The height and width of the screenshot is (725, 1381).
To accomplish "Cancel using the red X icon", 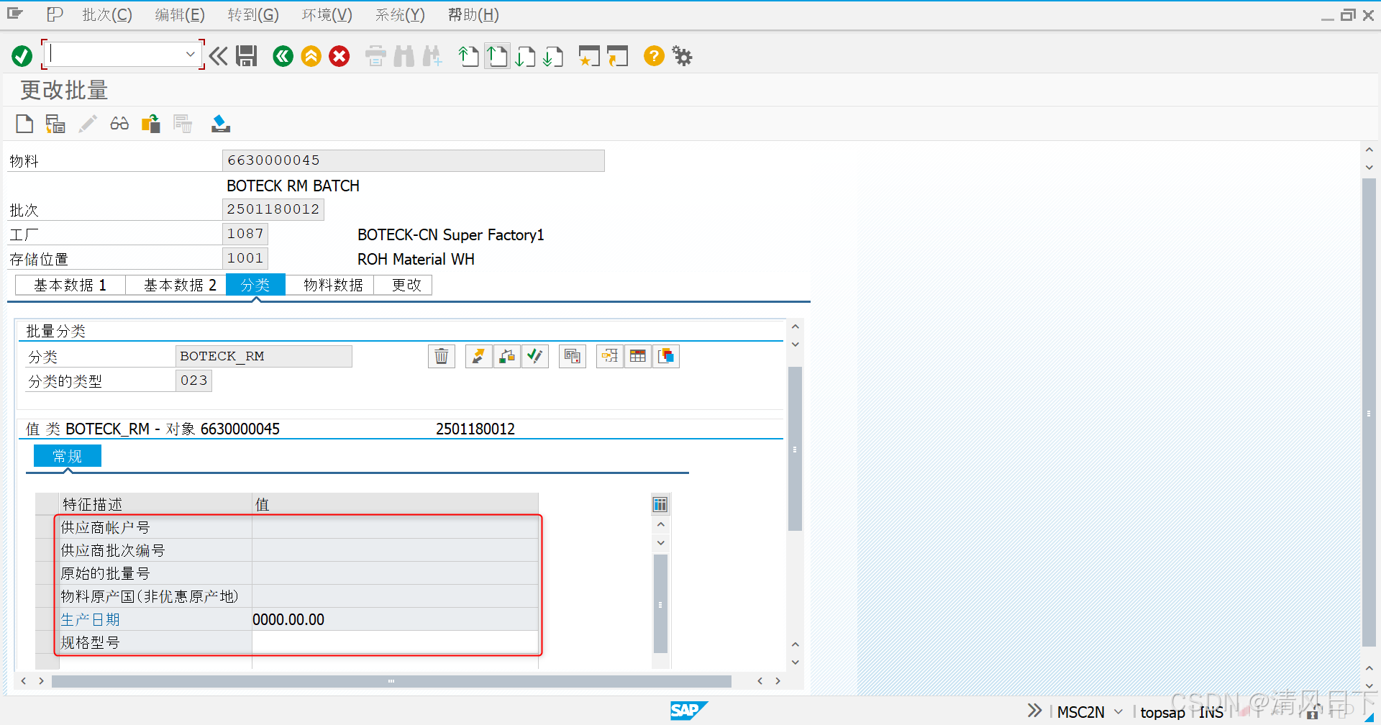I will (x=339, y=55).
